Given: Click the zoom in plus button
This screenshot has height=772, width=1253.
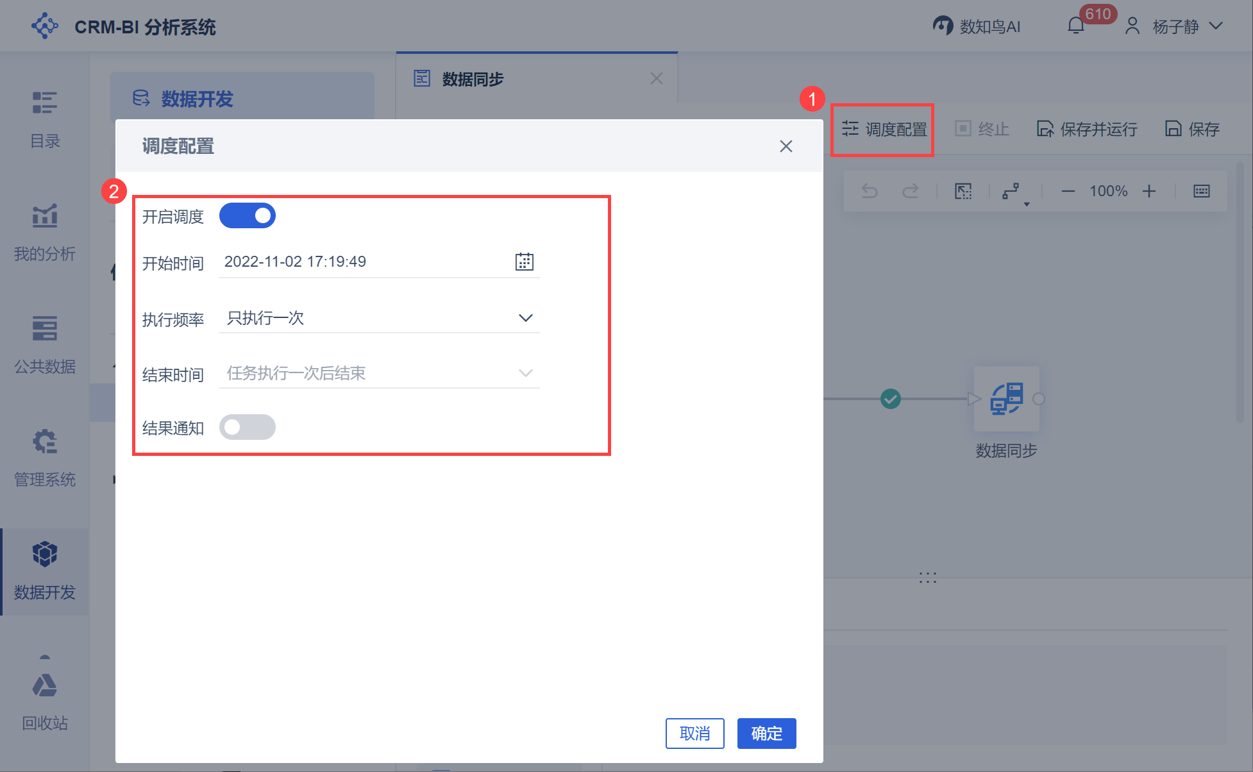Looking at the screenshot, I should tap(1149, 191).
